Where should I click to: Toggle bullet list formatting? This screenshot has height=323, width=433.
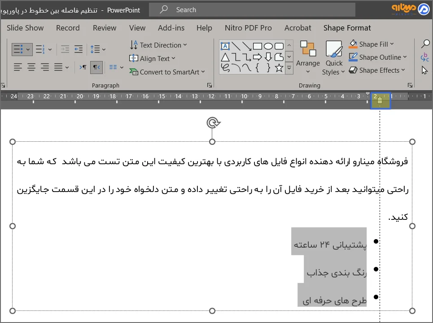(18, 49)
